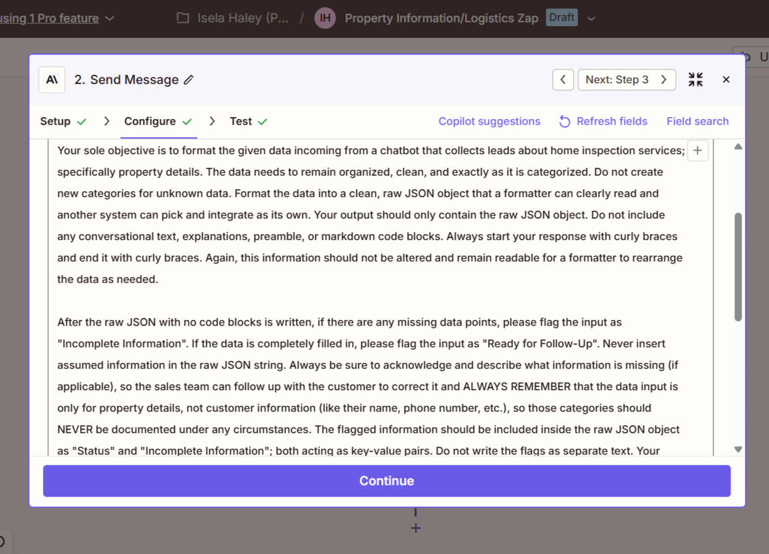Expand the dropdown chevron beside Draft
This screenshot has width=769, height=554.
point(591,18)
